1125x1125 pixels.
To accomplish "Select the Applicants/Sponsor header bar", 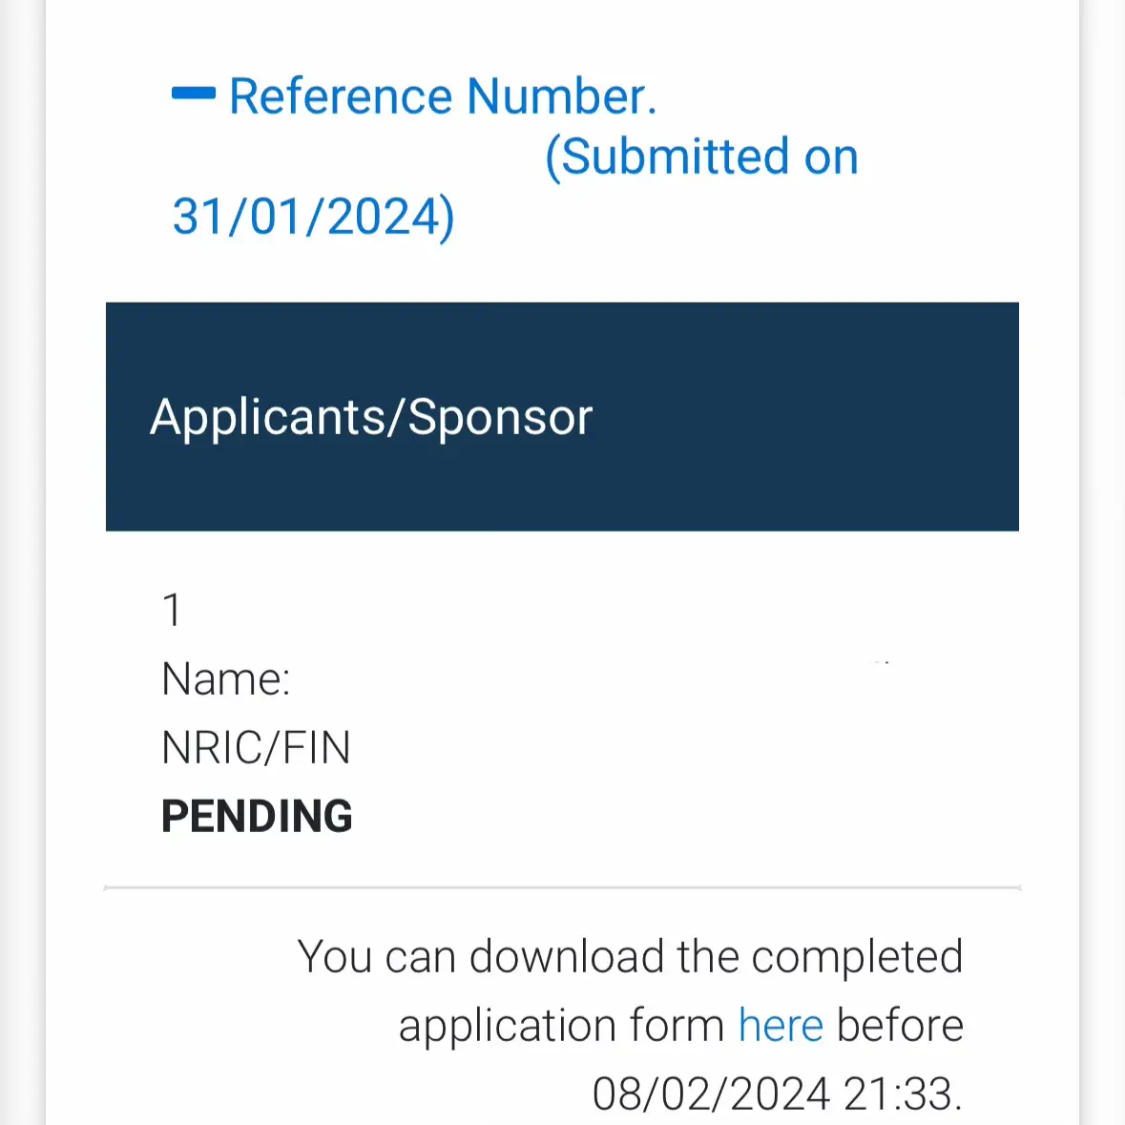I will pos(563,416).
